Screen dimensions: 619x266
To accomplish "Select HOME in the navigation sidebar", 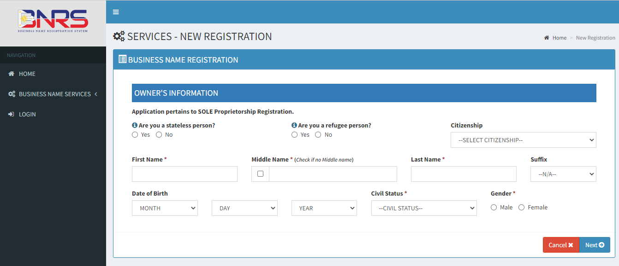I will point(27,74).
